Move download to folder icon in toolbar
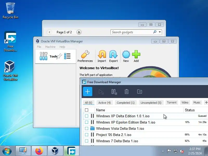This screenshot has height=156, width=208. coord(140,92)
